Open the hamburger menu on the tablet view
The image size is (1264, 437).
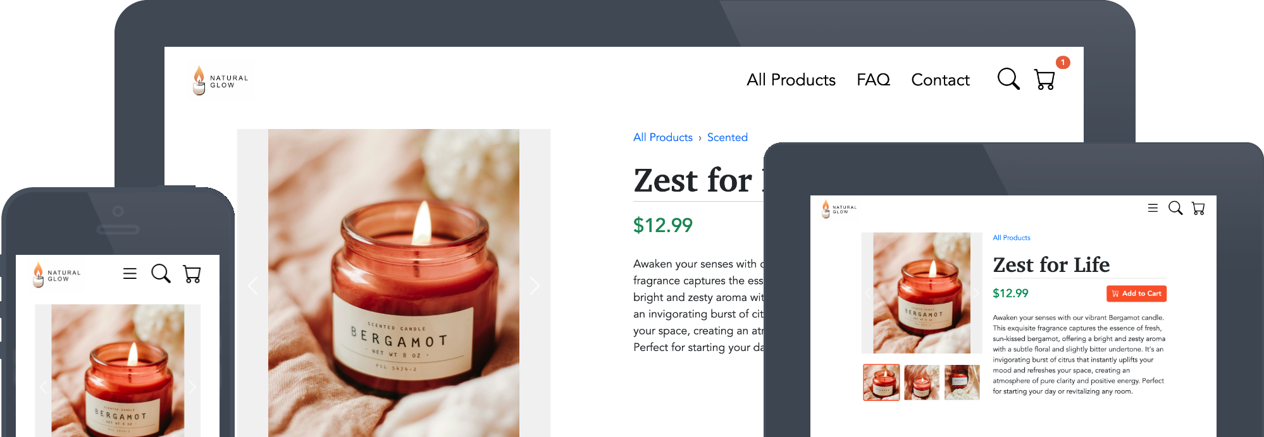pos(1153,208)
